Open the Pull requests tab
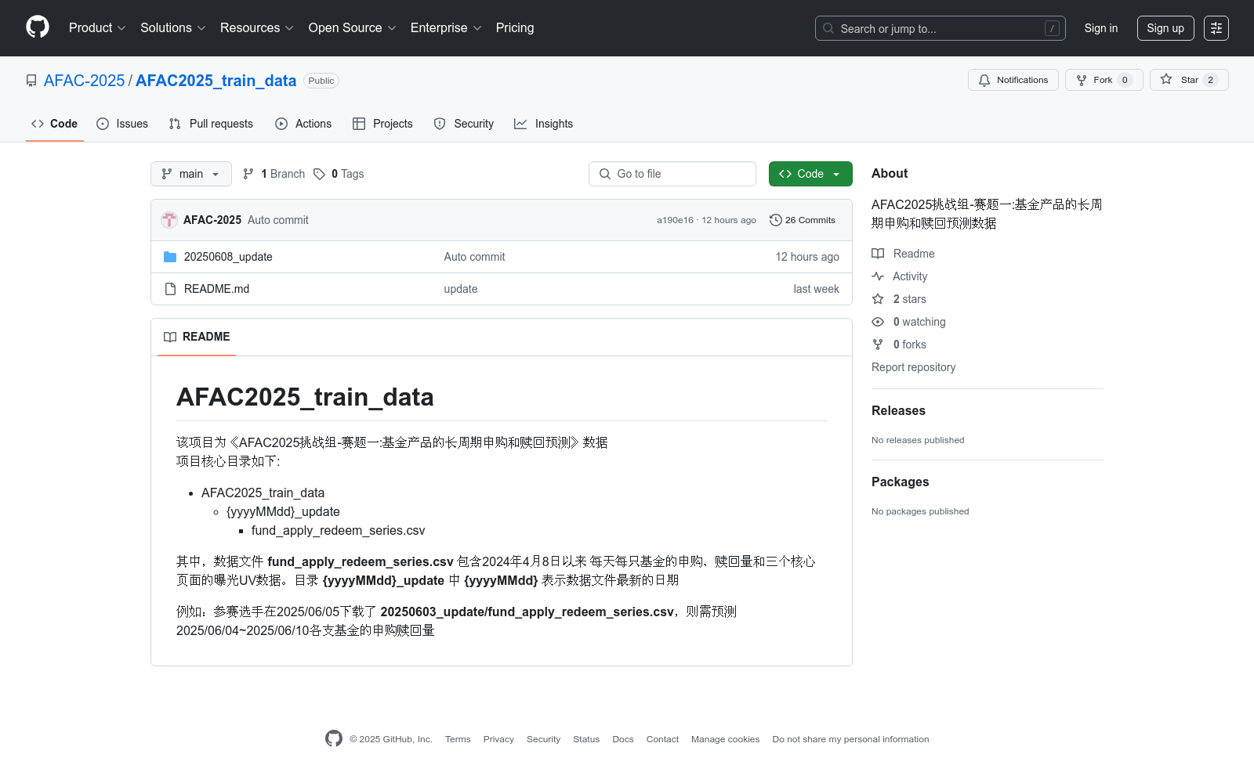1254x783 pixels. tap(211, 124)
